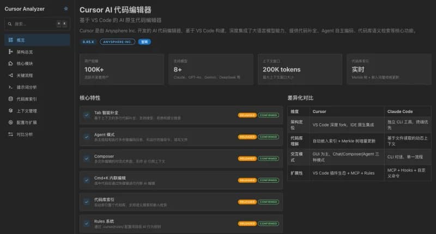Click the CONFIRMED badge on the 代码库索引 feature
The height and width of the screenshot is (234, 436).
point(268,202)
